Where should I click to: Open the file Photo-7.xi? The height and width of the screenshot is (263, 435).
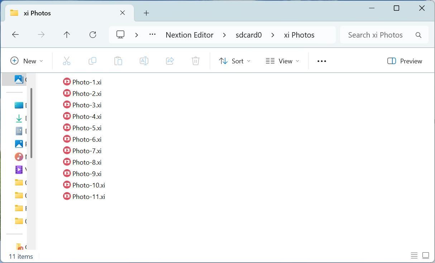(x=87, y=151)
